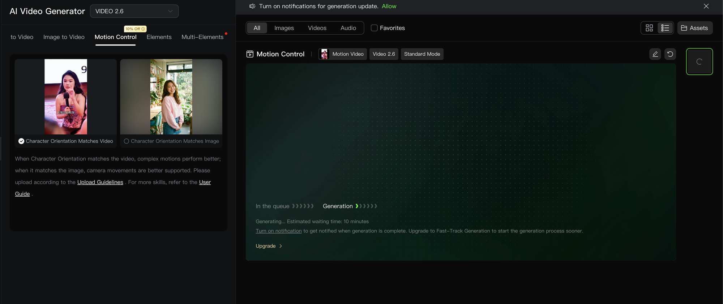This screenshot has height=304, width=723.
Task: Enable the Favorites checkbox
Action: click(x=374, y=28)
